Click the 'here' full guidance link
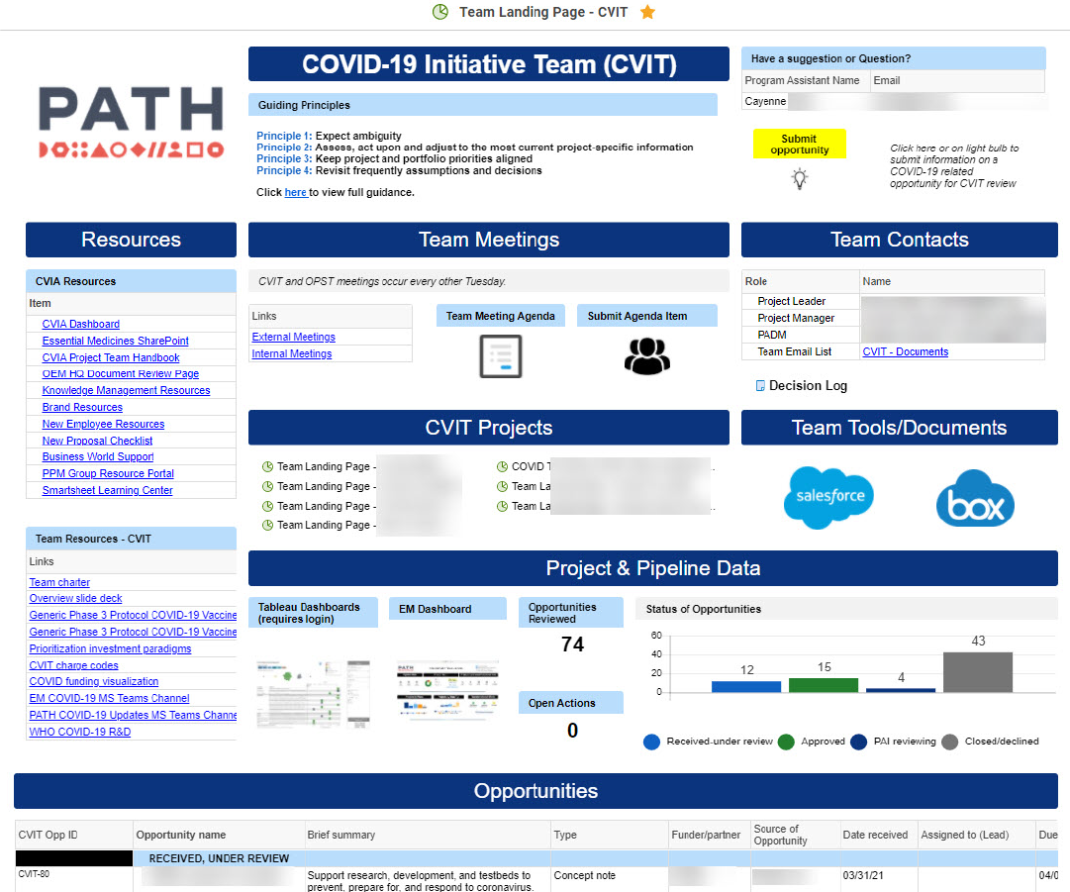Viewport: 1070px width, 892px height. tap(295, 193)
